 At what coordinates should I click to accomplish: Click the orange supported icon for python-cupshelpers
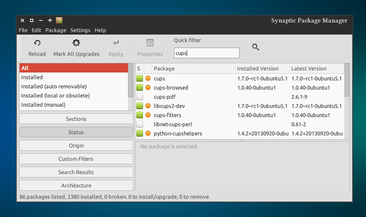pyautogui.click(x=148, y=133)
